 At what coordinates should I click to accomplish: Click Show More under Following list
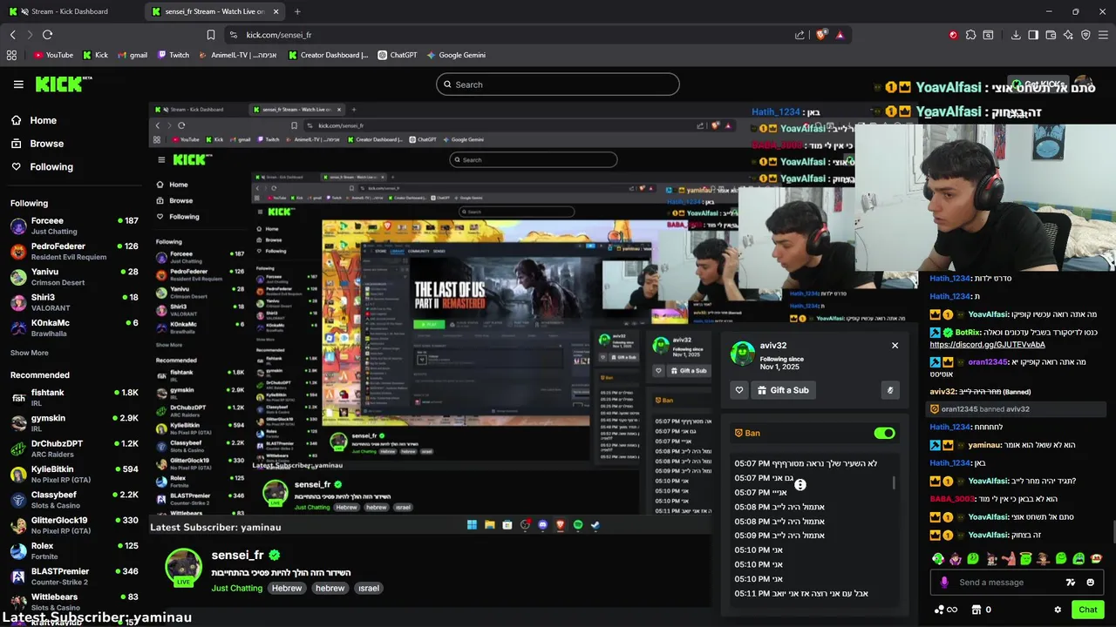point(30,353)
